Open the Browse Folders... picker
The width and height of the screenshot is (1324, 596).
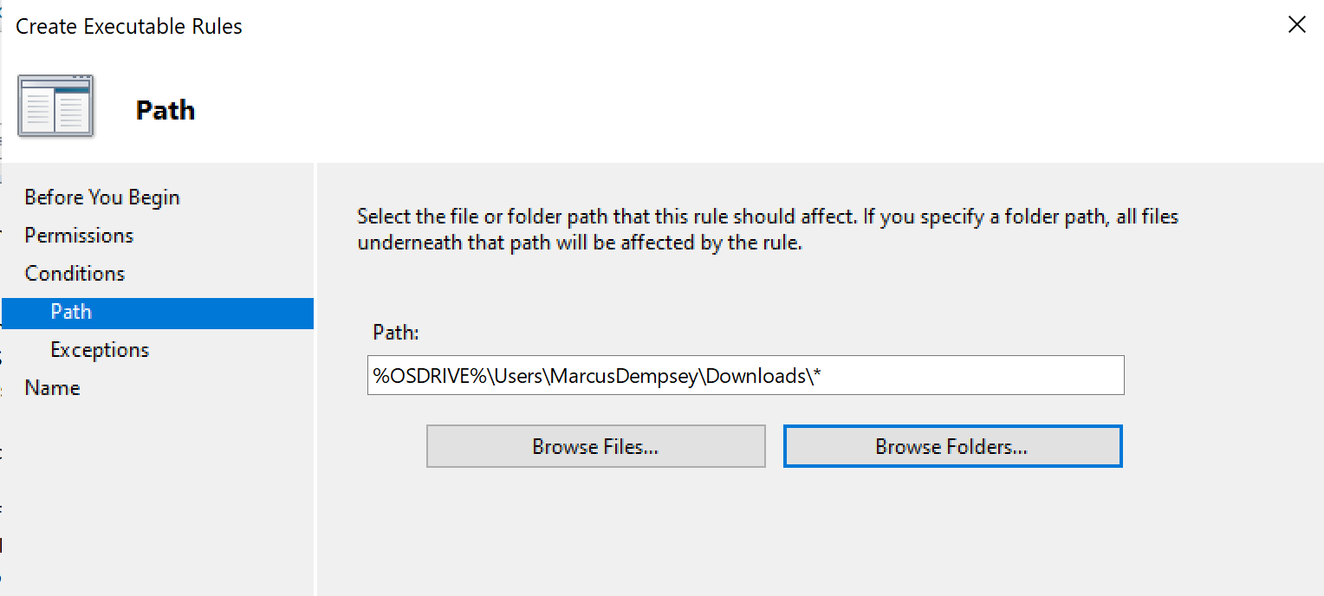point(952,447)
